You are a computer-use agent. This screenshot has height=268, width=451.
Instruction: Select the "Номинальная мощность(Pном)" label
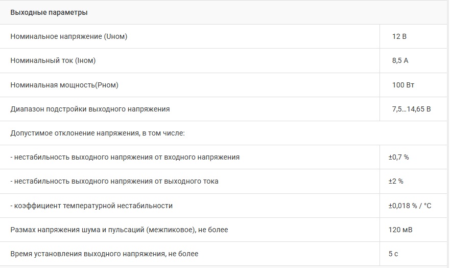[x=64, y=85]
